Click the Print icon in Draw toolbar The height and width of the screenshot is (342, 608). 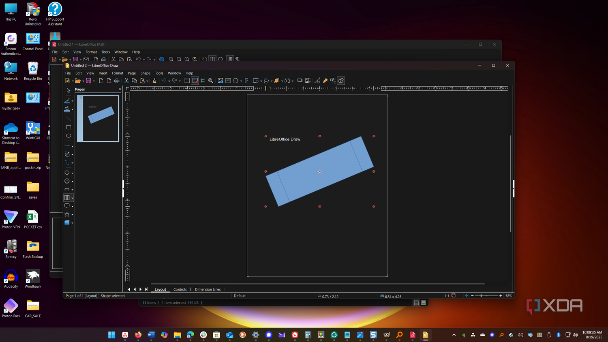pyautogui.click(x=117, y=81)
